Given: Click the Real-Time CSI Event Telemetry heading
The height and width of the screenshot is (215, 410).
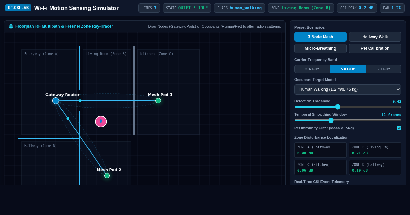Looking at the screenshot, I should click(322, 182).
